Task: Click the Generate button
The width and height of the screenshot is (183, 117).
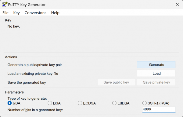Action: [x=156, y=64]
